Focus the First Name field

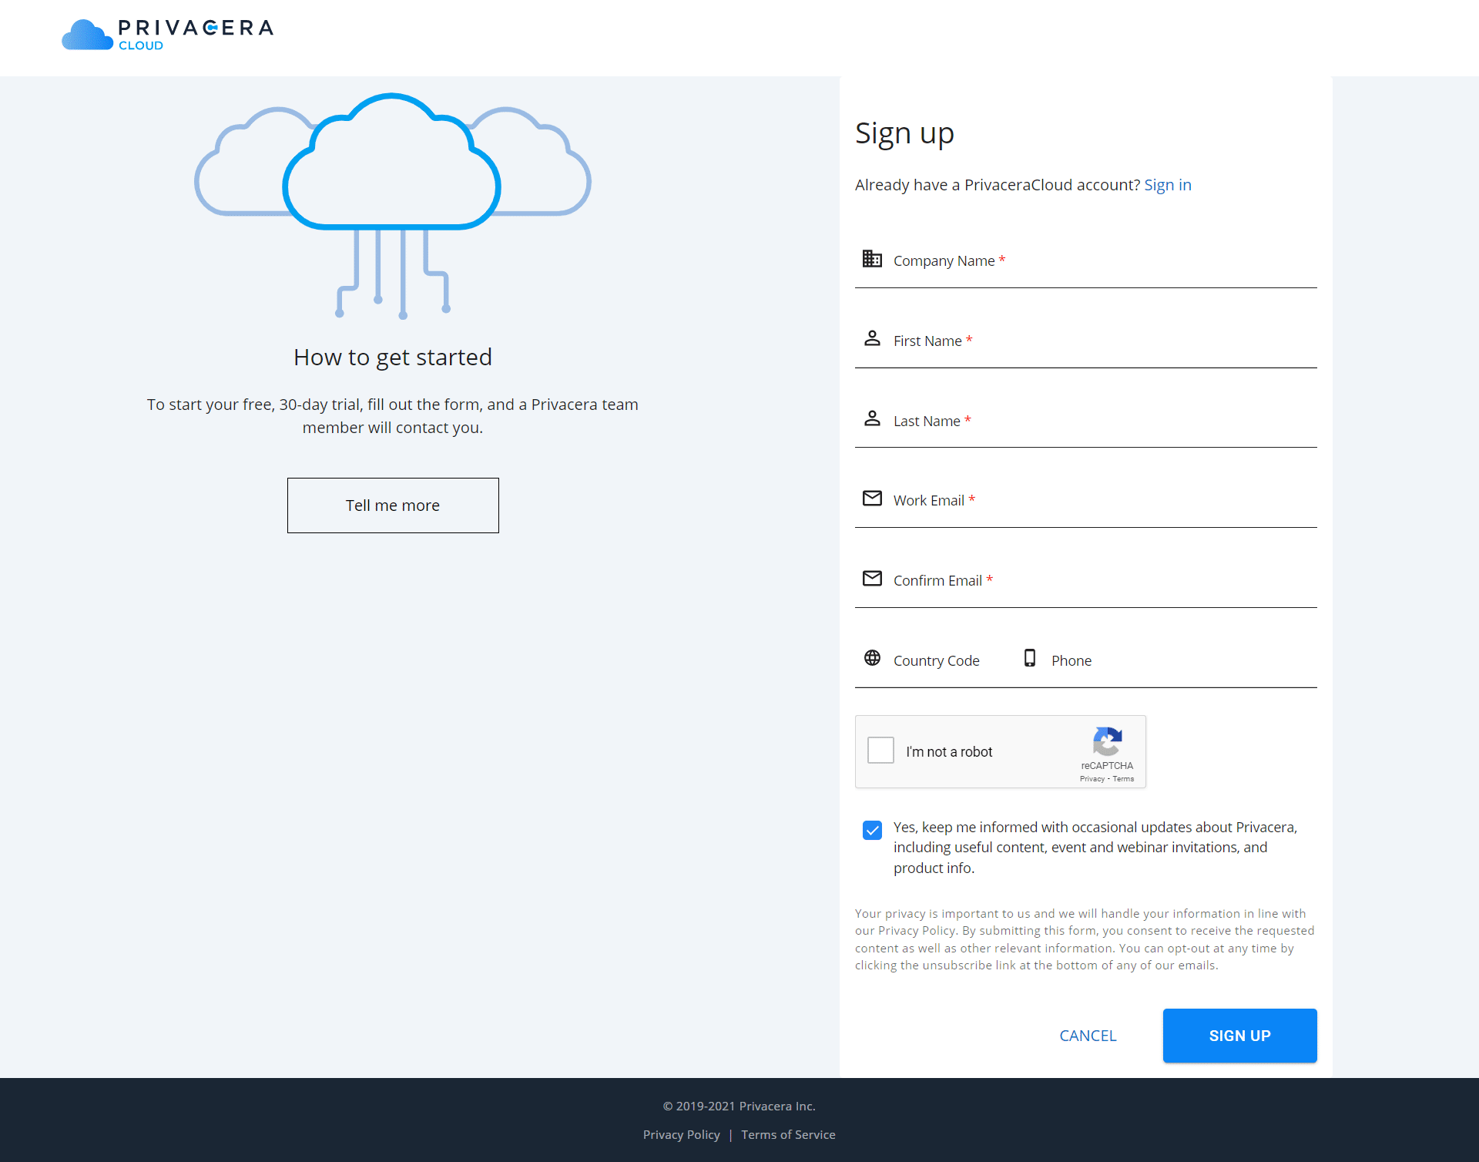1086,341
